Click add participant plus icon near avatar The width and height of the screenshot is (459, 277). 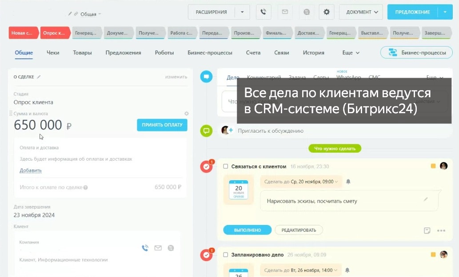(231, 130)
